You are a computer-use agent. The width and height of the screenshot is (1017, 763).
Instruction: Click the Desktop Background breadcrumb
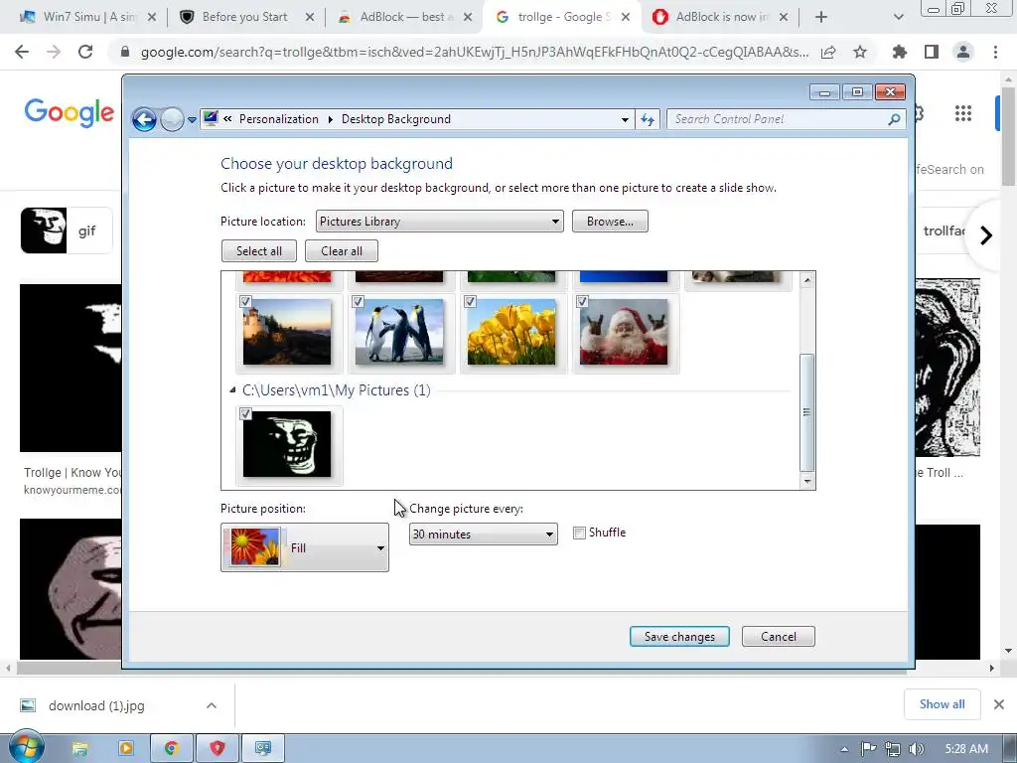coord(395,119)
